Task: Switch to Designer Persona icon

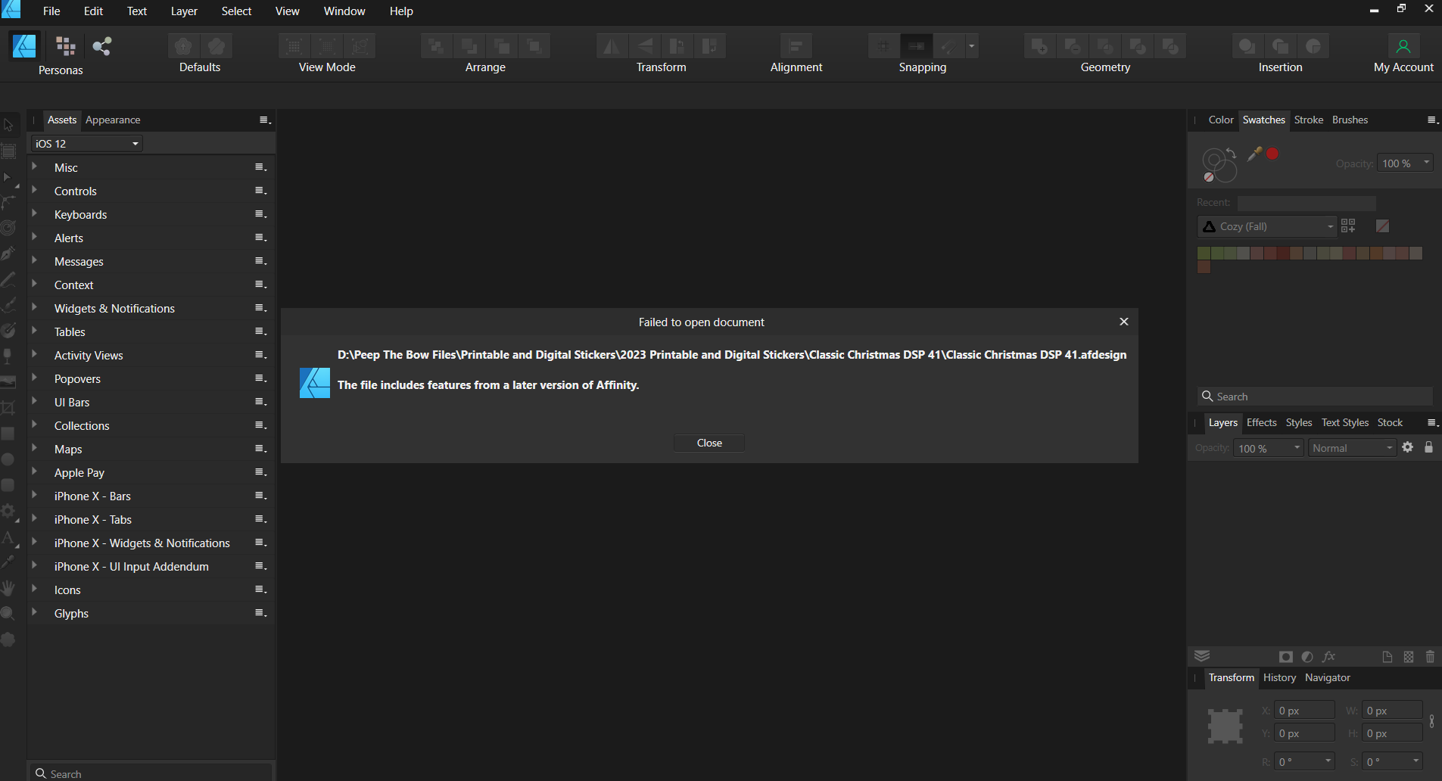Action: click(x=24, y=46)
